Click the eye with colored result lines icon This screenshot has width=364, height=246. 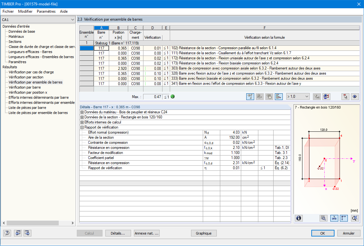click(326, 96)
